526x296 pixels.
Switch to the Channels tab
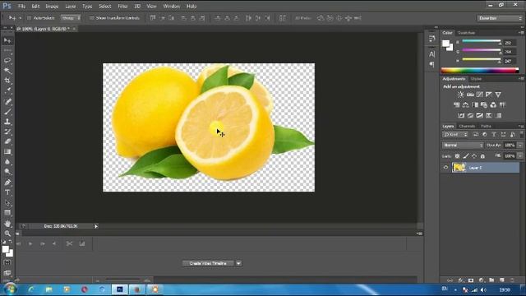pos(467,126)
